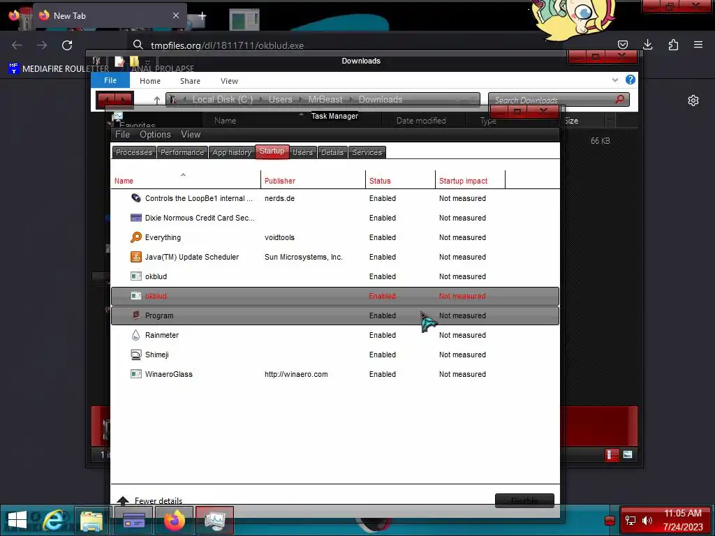715x536 pixels.
Task: Click the http://winaero.com publisher cell
Action: click(296, 374)
